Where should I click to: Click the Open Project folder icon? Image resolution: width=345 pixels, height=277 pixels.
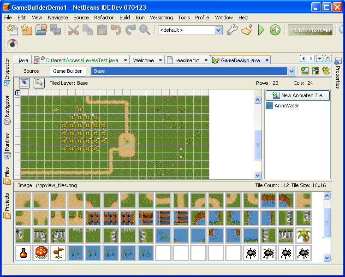click(x=41, y=30)
